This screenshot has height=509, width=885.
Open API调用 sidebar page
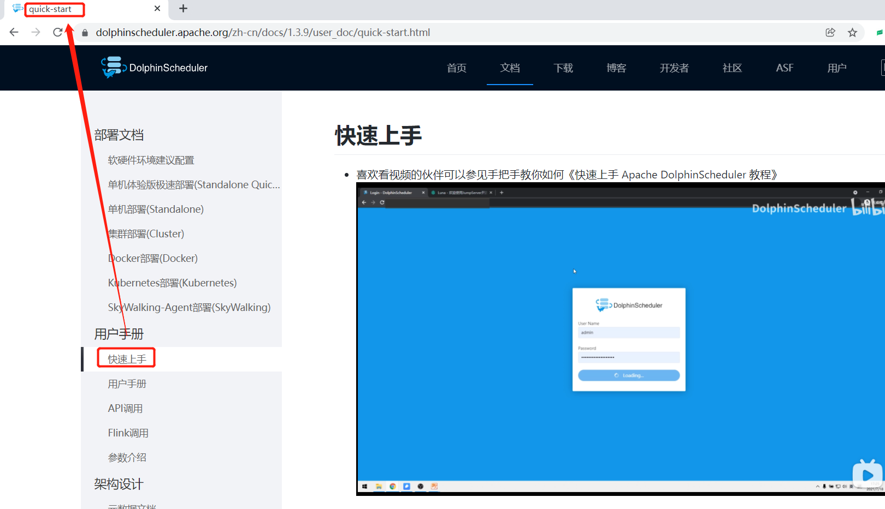click(125, 409)
